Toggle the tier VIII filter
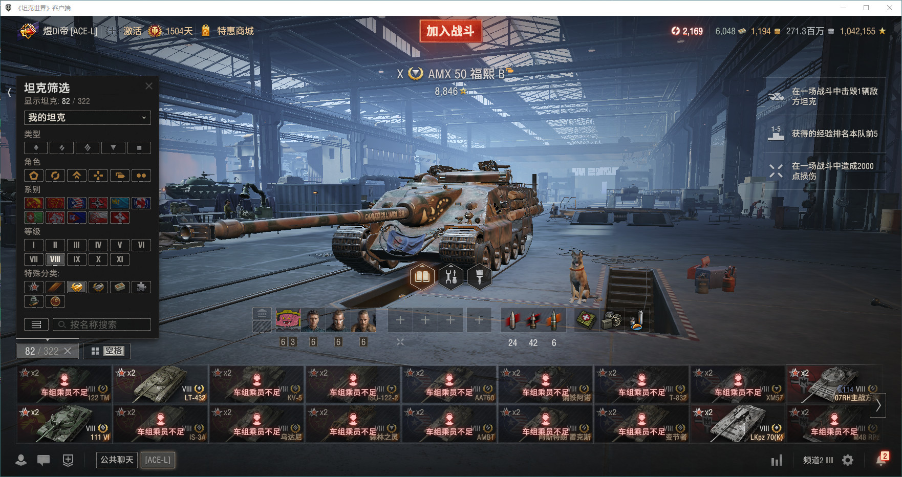 (x=55, y=259)
